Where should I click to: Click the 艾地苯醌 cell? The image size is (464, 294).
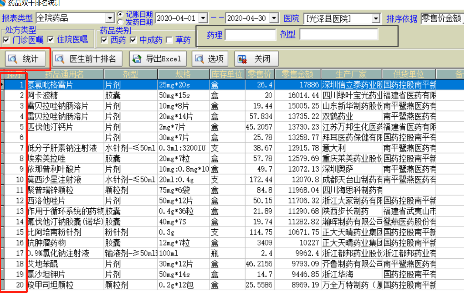coord(65,264)
